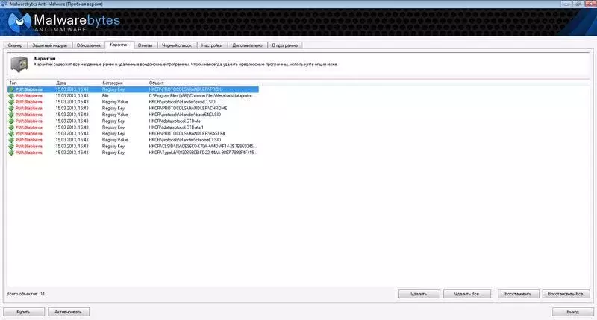Click bug icon of HANDLER\BASE64 row
Image resolution: width=597 pixels, height=320 pixels.
coord(11,134)
